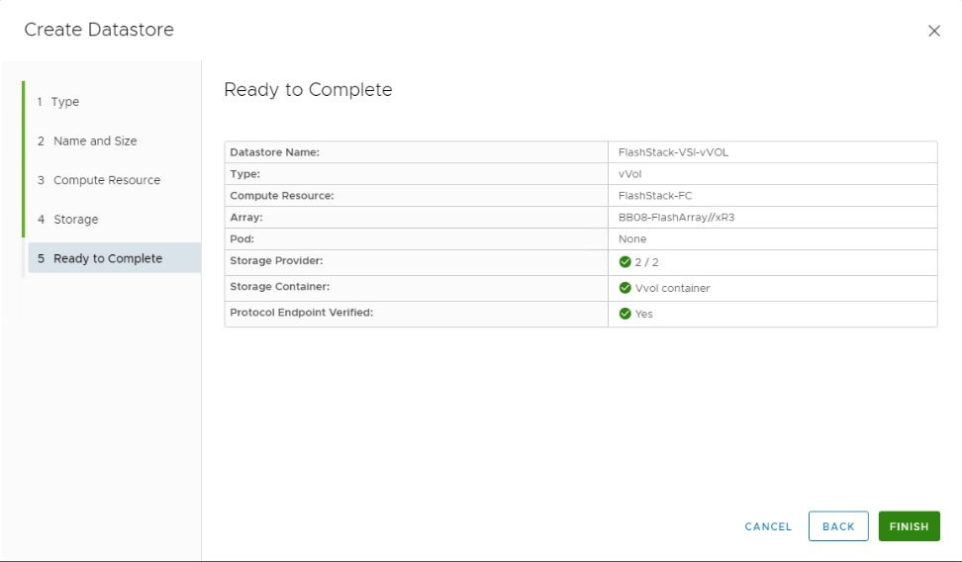Go to step 1 Type
This screenshot has width=962, height=562.
[57, 102]
